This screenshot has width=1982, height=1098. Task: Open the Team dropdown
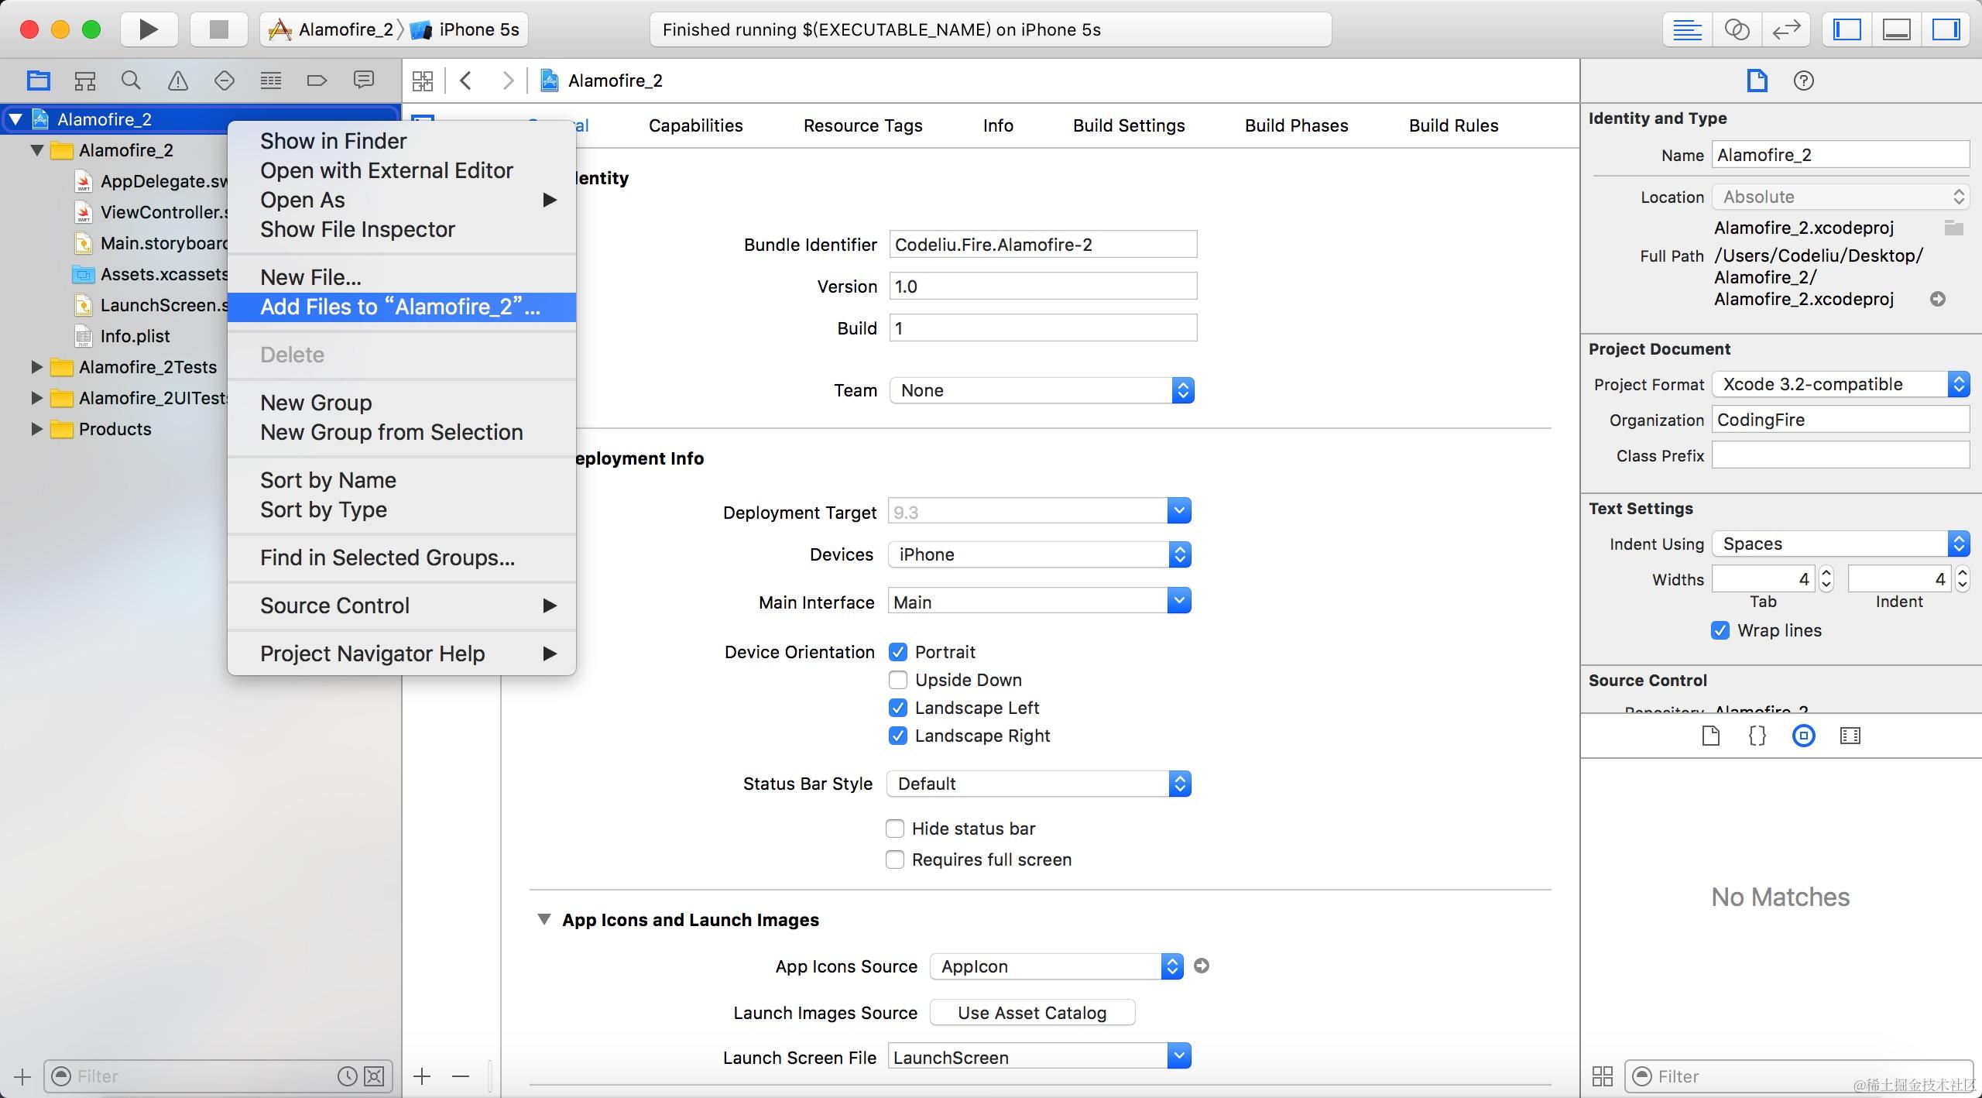tap(1041, 390)
